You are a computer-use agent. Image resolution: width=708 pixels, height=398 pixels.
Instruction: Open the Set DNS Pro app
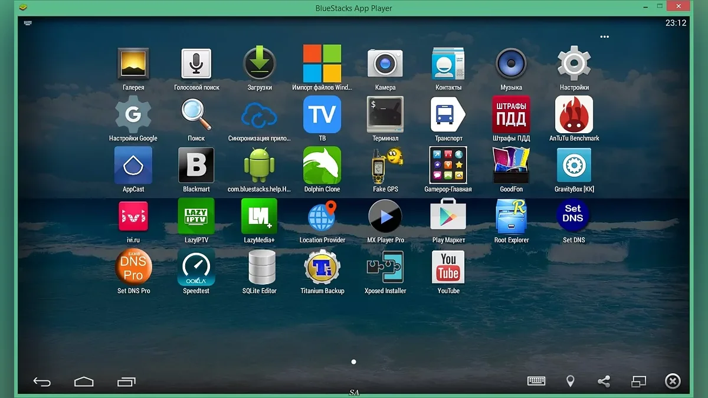click(x=133, y=267)
